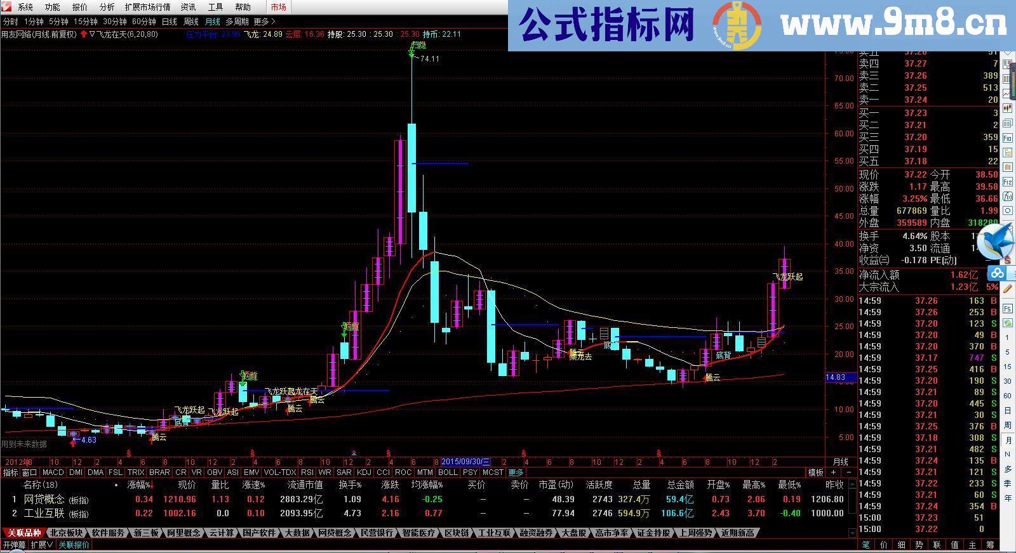
Task: Open the 分析 menu
Action: [x=107, y=7]
